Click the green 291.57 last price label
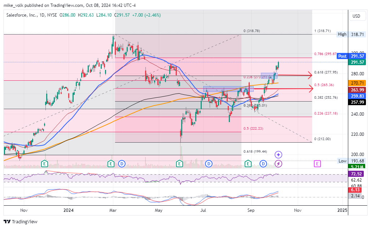Screen dimensions: 371x228 357,62
